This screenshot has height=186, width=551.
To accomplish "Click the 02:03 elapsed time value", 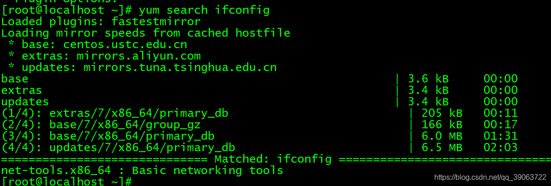I will pos(501,148).
